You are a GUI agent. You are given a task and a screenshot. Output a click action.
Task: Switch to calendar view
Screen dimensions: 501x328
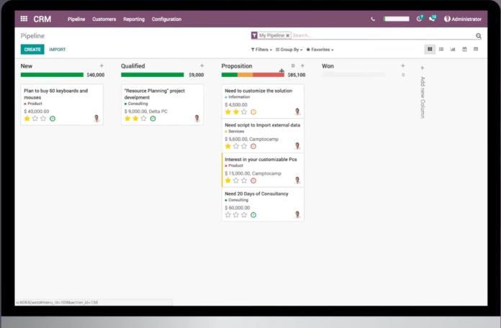464,50
